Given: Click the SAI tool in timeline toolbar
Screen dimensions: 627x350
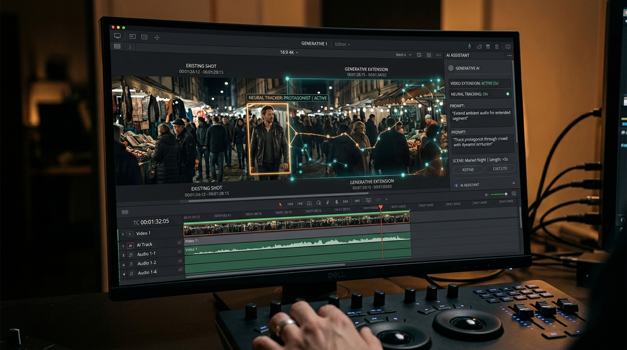Looking at the screenshot, I should [x=345, y=201].
